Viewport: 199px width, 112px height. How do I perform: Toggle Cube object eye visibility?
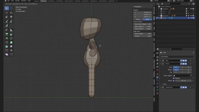click(191, 18)
